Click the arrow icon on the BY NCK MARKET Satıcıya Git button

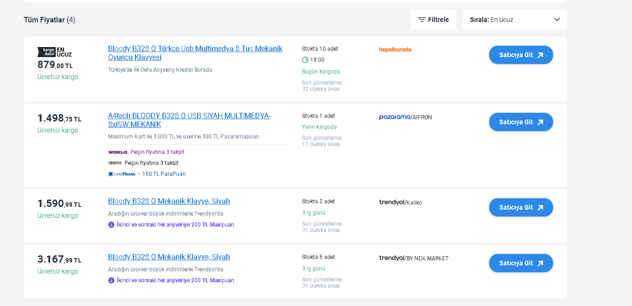[540, 263]
